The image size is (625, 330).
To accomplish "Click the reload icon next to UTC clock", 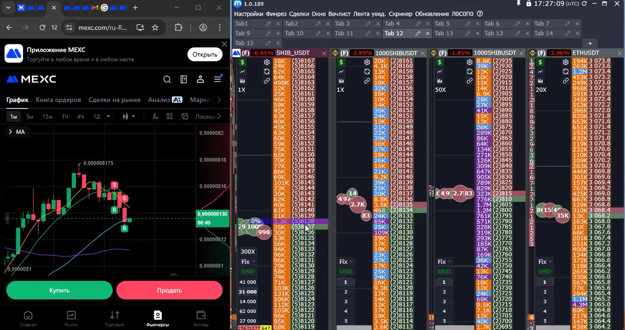I will (x=585, y=3).
